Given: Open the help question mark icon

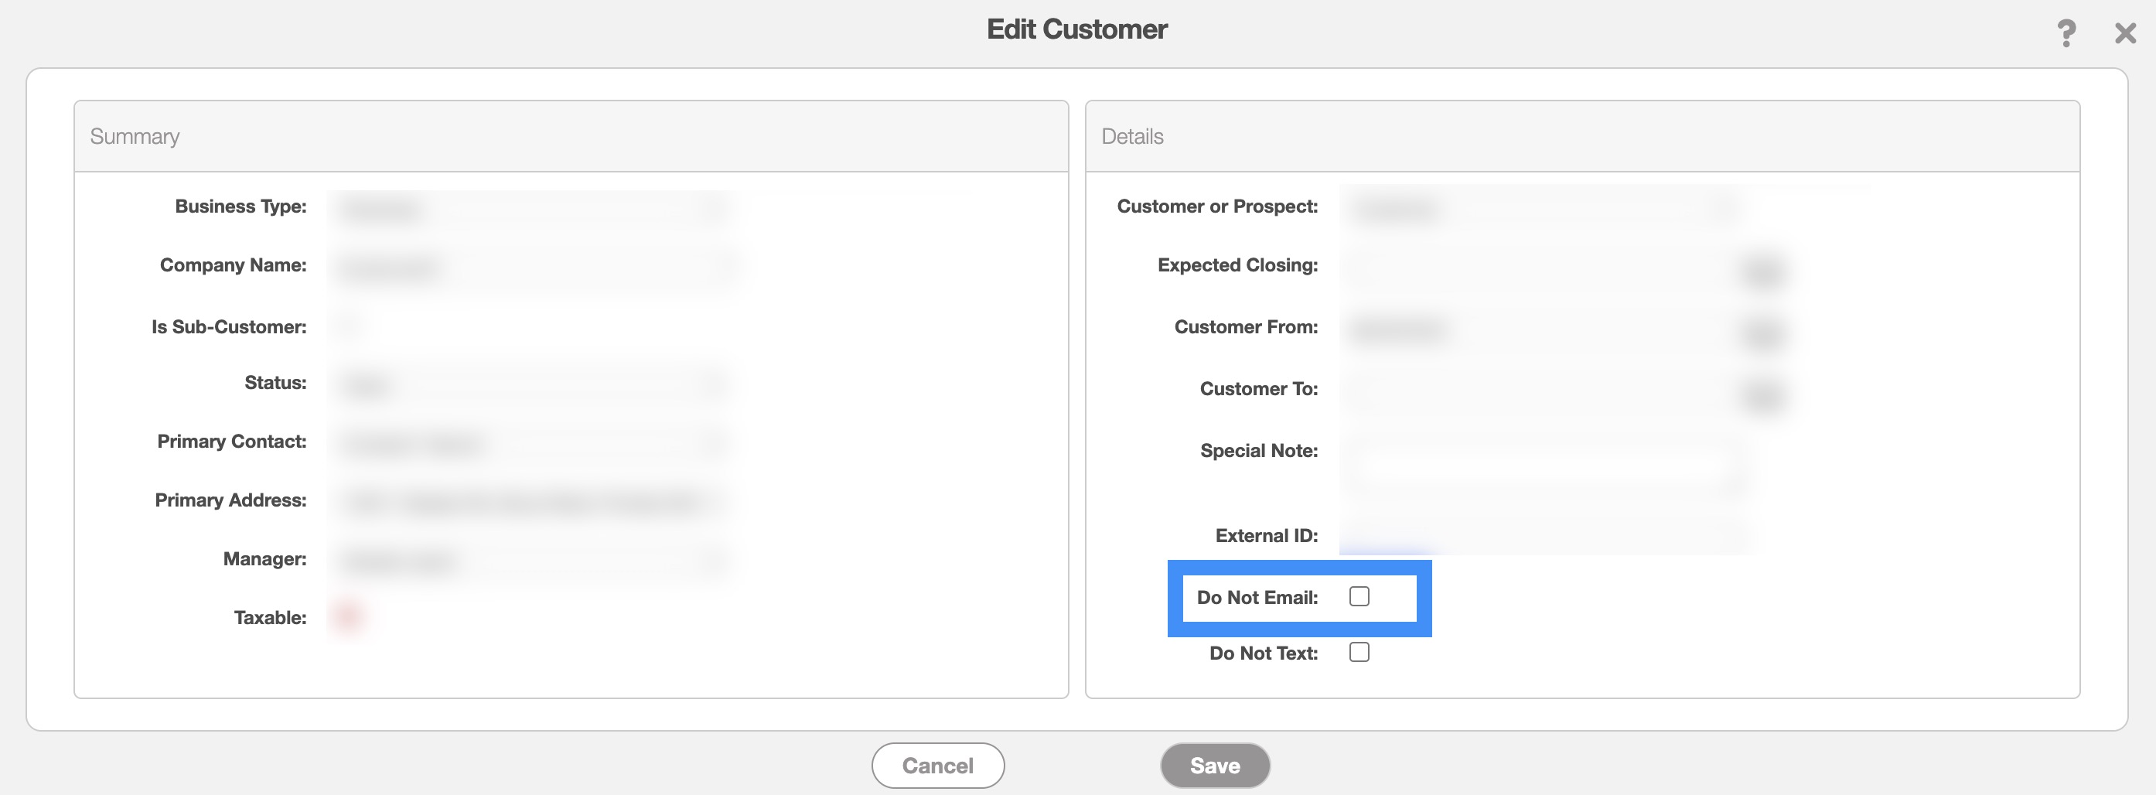Looking at the screenshot, I should 2066,33.
